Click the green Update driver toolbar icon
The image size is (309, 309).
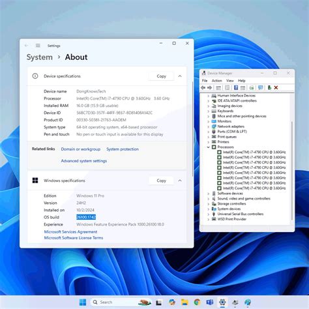[x=252, y=87]
